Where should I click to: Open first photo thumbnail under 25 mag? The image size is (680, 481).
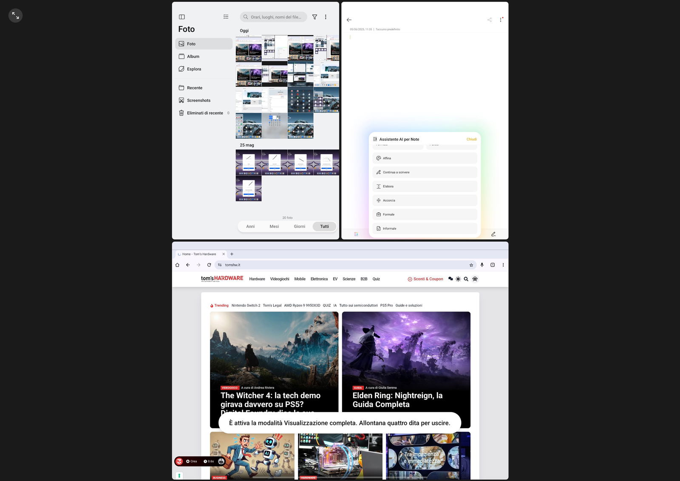(249, 162)
